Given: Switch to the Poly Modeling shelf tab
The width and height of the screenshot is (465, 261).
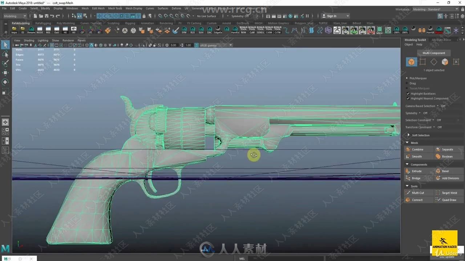Looking at the screenshot, I should pyautogui.click(x=65, y=23).
